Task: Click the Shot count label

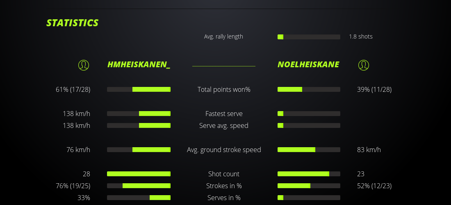Action: pos(224,174)
